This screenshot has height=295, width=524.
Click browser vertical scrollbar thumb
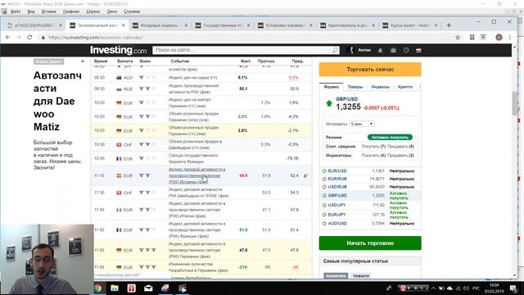tap(515, 104)
